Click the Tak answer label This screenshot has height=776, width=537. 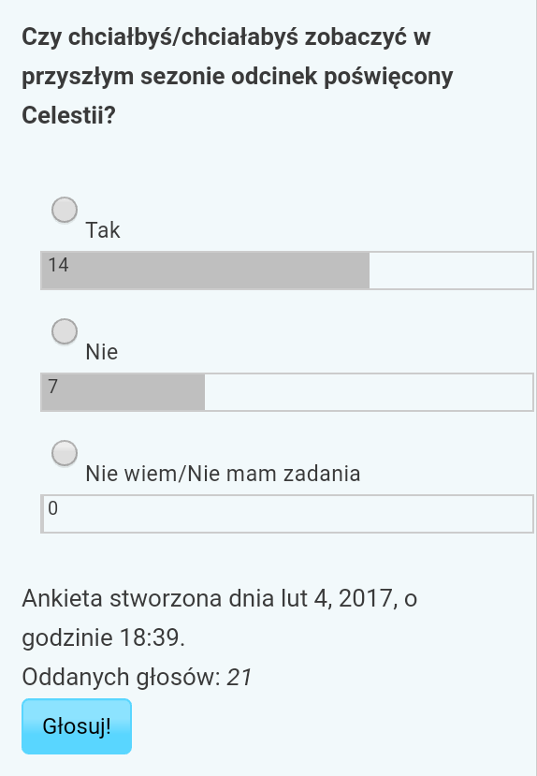tap(103, 230)
